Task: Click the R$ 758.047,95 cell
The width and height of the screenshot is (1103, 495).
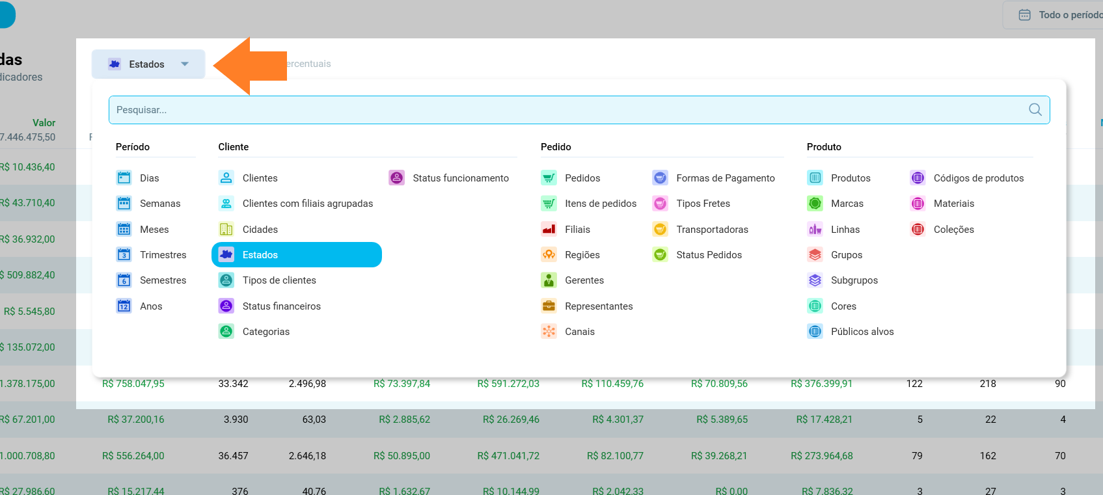Action: 133,383
